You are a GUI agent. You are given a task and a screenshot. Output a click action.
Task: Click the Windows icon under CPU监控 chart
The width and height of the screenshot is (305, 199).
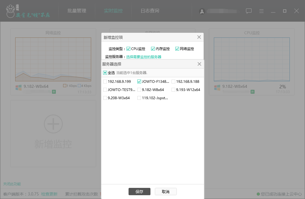click(217, 87)
